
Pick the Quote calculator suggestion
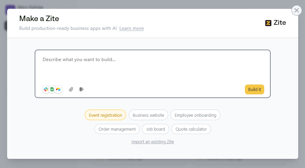tap(191, 129)
